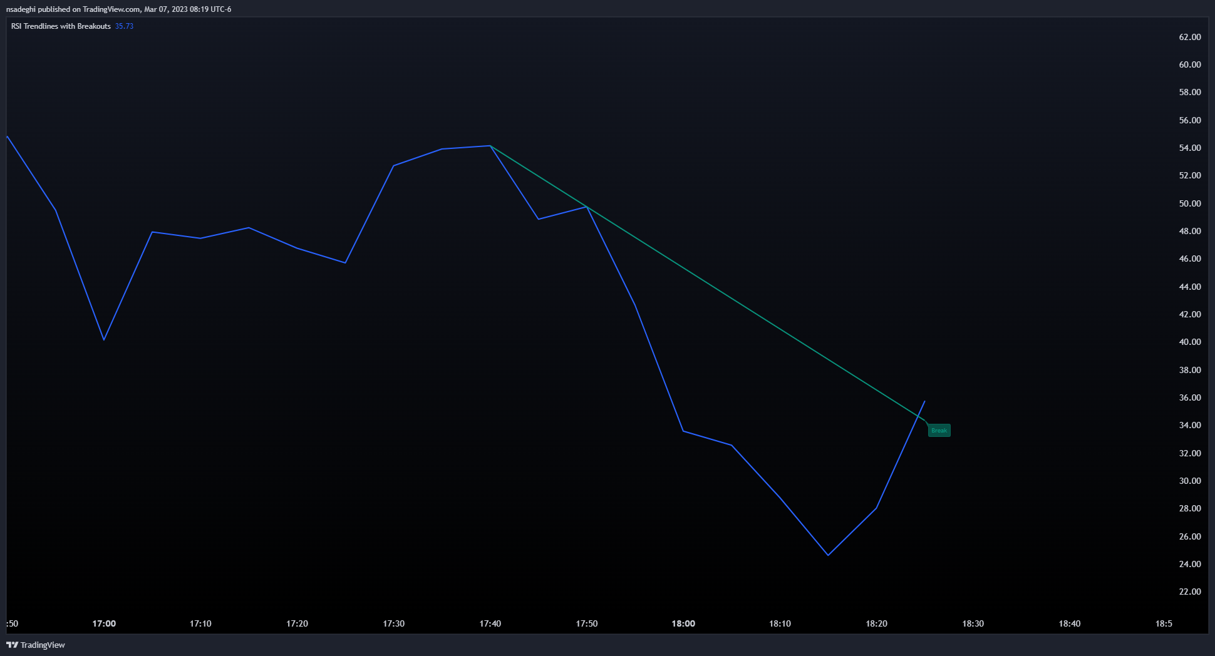1215x656 pixels.
Task: Click the 62.00 price axis label
Action: point(1190,37)
